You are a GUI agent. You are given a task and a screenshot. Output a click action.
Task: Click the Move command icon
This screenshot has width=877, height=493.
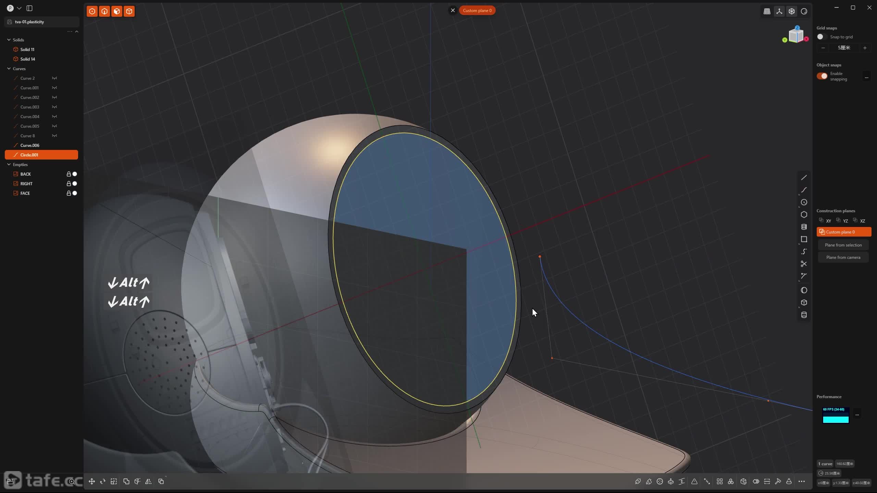[x=92, y=481]
